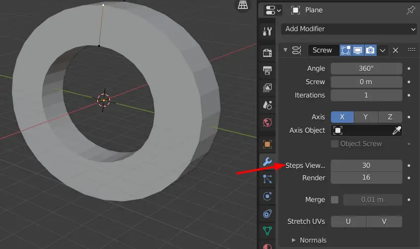Open the Render properties tab
The width and height of the screenshot is (420, 249).
(x=267, y=52)
